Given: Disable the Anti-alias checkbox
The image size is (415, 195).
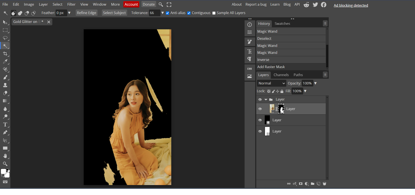Looking at the screenshot, I should (x=167, y=13).
